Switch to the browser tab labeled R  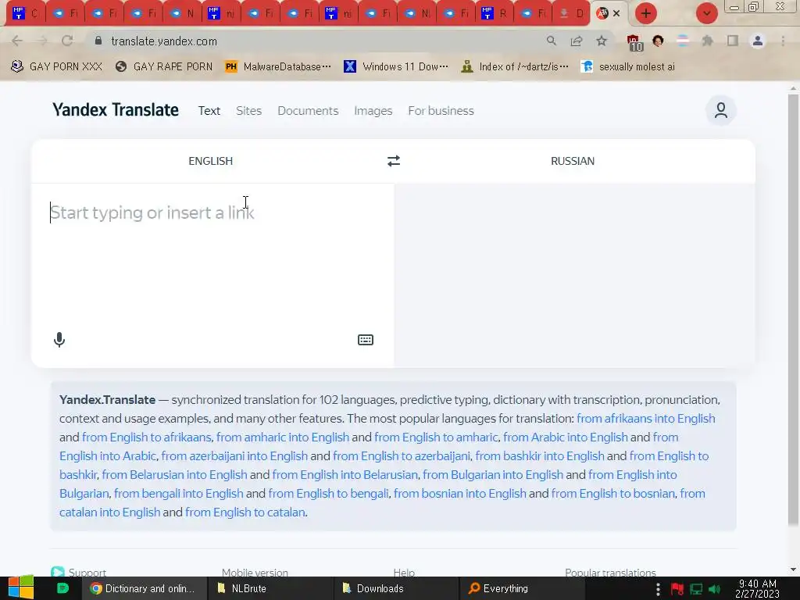(495, 13)
